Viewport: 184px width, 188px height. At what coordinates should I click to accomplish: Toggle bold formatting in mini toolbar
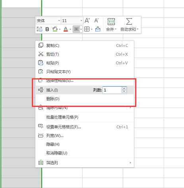[47, 29]
